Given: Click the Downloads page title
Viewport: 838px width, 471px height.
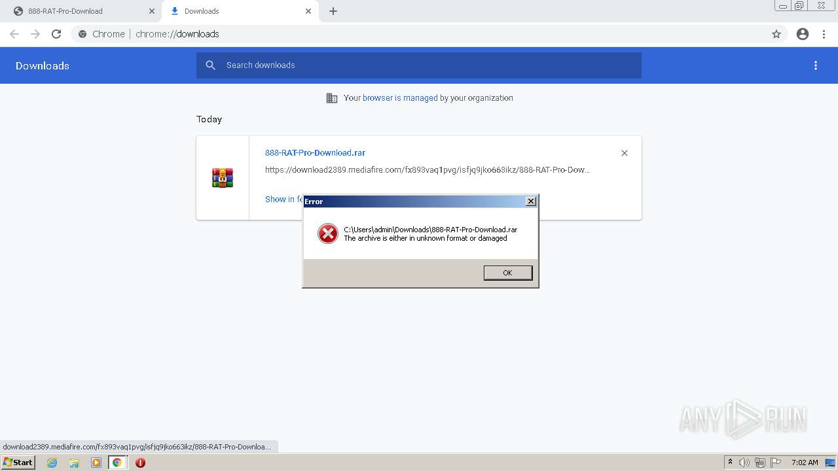Looking at the screenshot, I should 43,65.
